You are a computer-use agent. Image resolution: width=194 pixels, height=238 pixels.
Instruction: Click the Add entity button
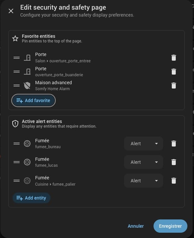[x=32, y=198]
